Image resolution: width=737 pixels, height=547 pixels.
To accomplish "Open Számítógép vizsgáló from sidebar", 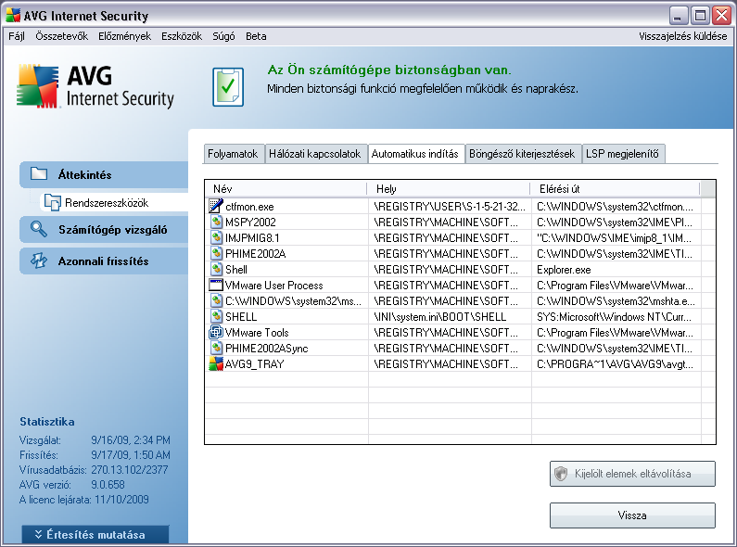I will [104, 229].
